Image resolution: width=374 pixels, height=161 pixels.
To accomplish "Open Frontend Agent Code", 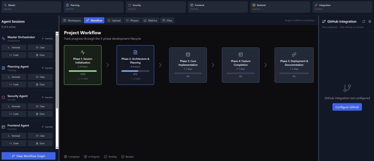I will (x=14, y=143).
